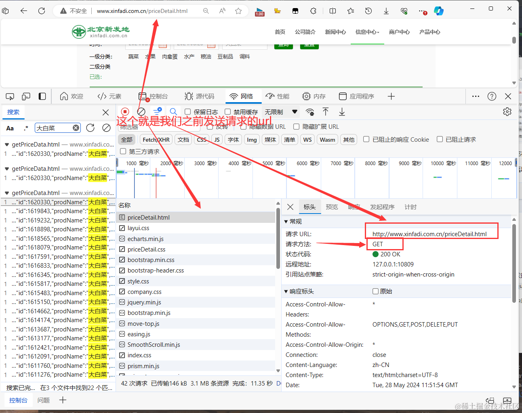The width and height of the screenshot is (522, 413).
Task: Enable the 保留日志 checkbox
Action: [x=187, y=111]
